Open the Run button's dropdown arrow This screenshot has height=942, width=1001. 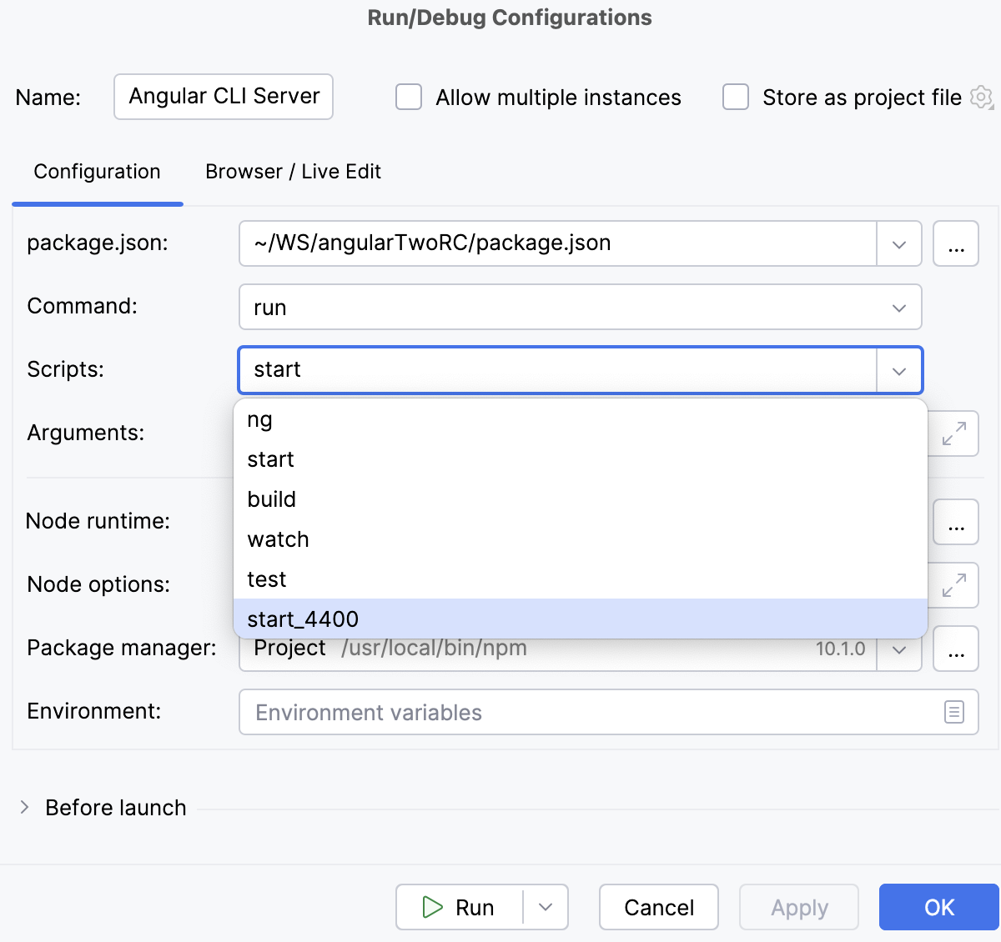[x=545, y=907]
